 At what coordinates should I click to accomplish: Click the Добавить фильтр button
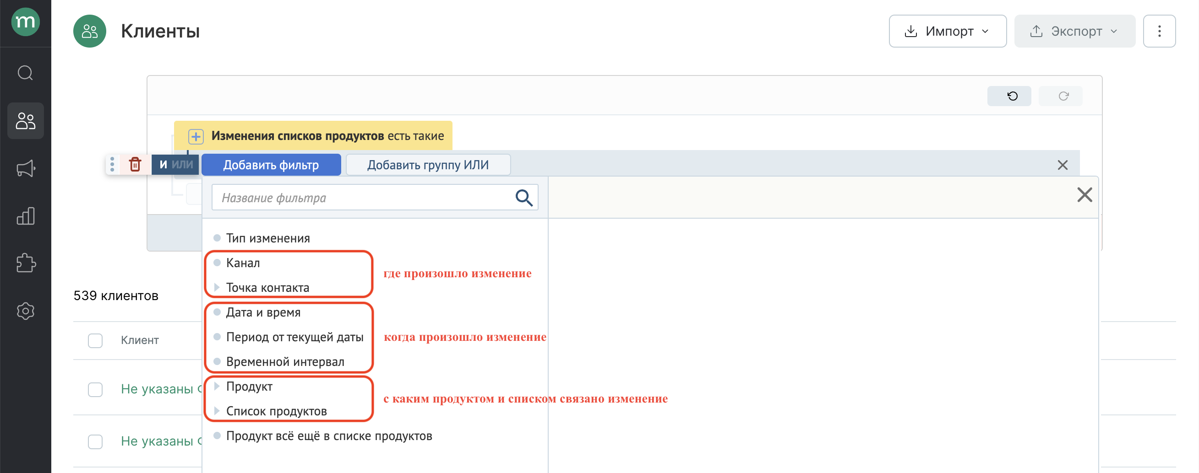[x=272, y=165]
